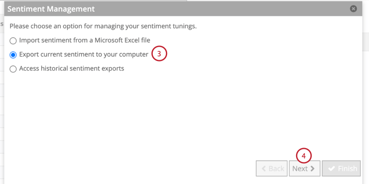Click the 'Please choose an option' instruction text
The height and width of the screenshot is (184, 369).
pos(103,26)
